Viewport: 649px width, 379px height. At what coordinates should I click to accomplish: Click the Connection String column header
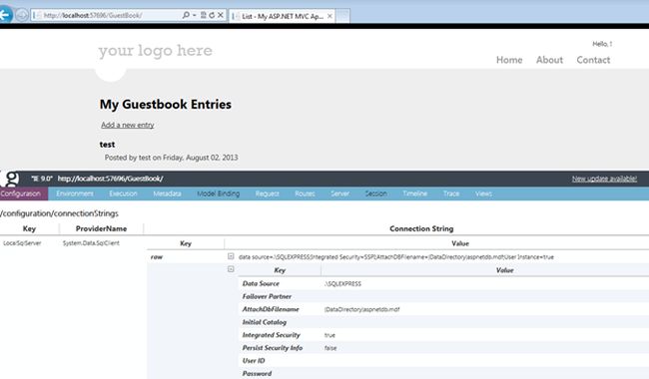point(421,228)
